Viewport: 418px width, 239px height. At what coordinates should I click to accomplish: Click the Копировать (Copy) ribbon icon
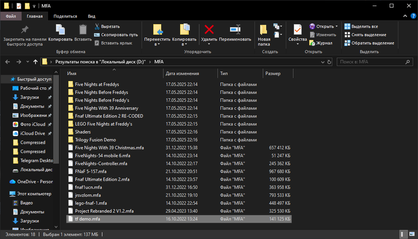[60, 30]
